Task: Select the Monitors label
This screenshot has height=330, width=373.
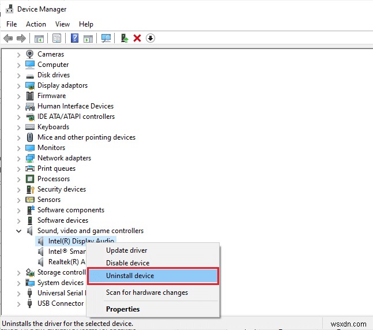Action: [51, 148]
